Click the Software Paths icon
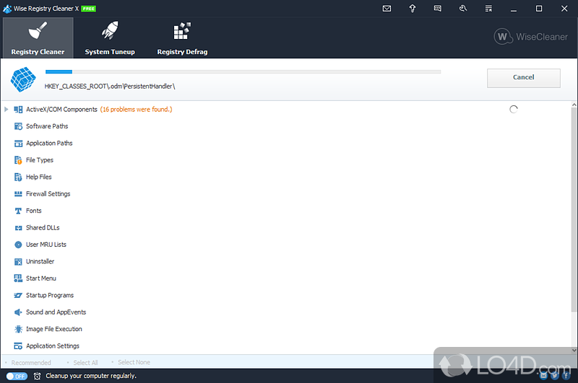The width and height of the screenshot is (578, 383). tap(18, 126)
